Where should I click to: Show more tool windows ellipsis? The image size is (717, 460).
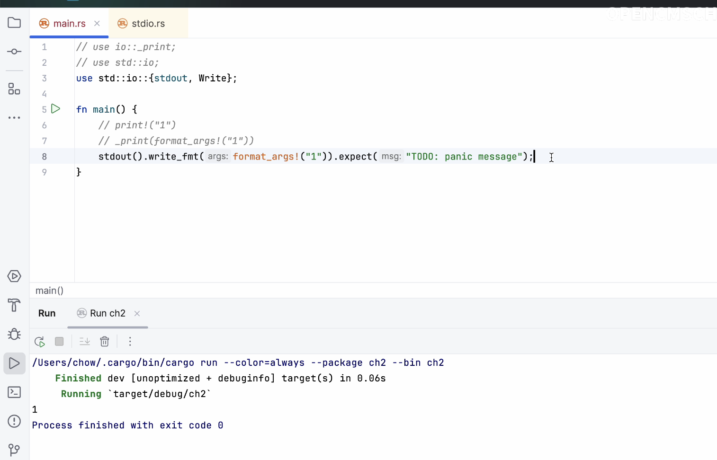tap(14, 117)
